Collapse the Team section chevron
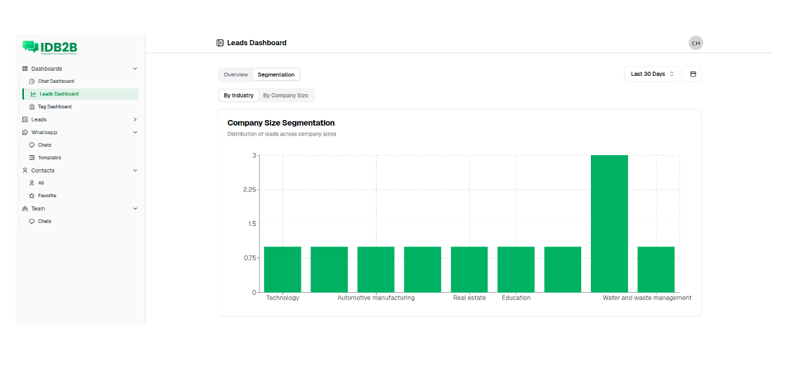This screenshot has height=372, width=808. coord(135,208)
